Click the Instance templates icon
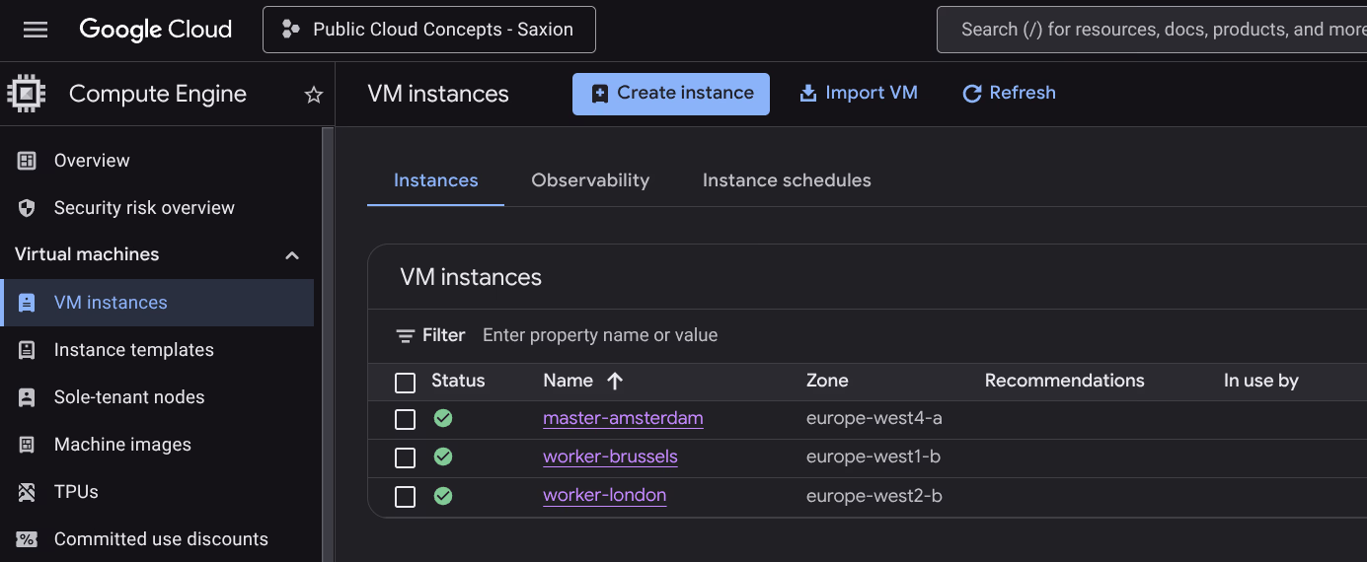1367x562 pixels. pyautogui.click(x=27, y=350)
